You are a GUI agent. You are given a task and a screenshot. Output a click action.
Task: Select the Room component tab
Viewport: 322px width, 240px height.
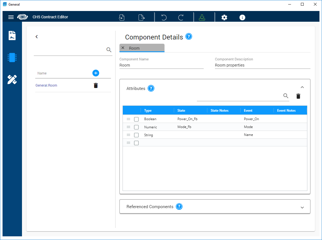134,48
